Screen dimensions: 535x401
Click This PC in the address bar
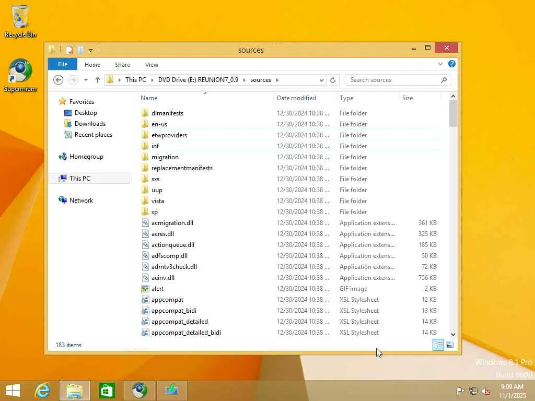tap(135, 80)
